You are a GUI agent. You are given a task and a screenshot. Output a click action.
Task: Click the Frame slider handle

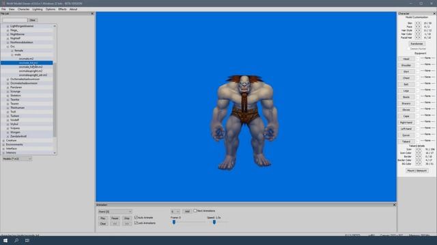174,223
